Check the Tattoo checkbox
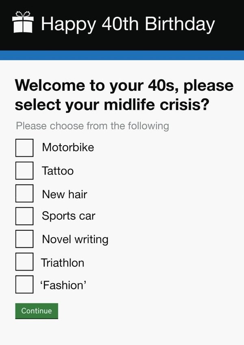244x345 pixels. pos(24,171)
